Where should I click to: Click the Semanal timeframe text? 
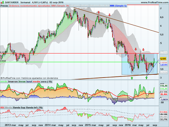[25, 2]
